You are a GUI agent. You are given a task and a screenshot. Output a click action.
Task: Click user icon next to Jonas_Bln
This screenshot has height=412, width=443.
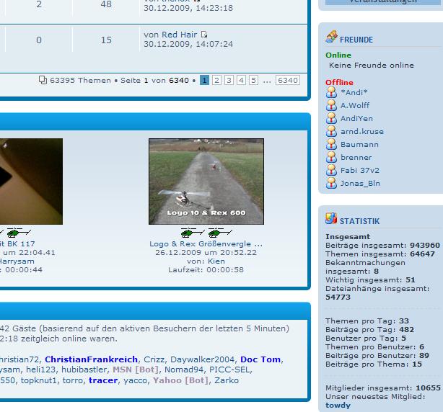331,183
